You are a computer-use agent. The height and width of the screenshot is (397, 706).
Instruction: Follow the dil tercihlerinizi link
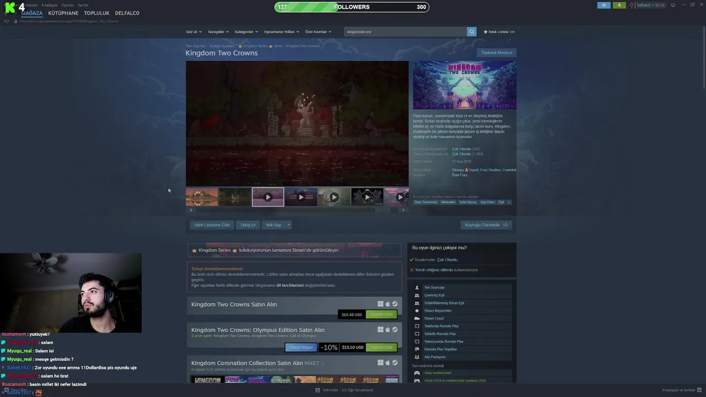290,286
